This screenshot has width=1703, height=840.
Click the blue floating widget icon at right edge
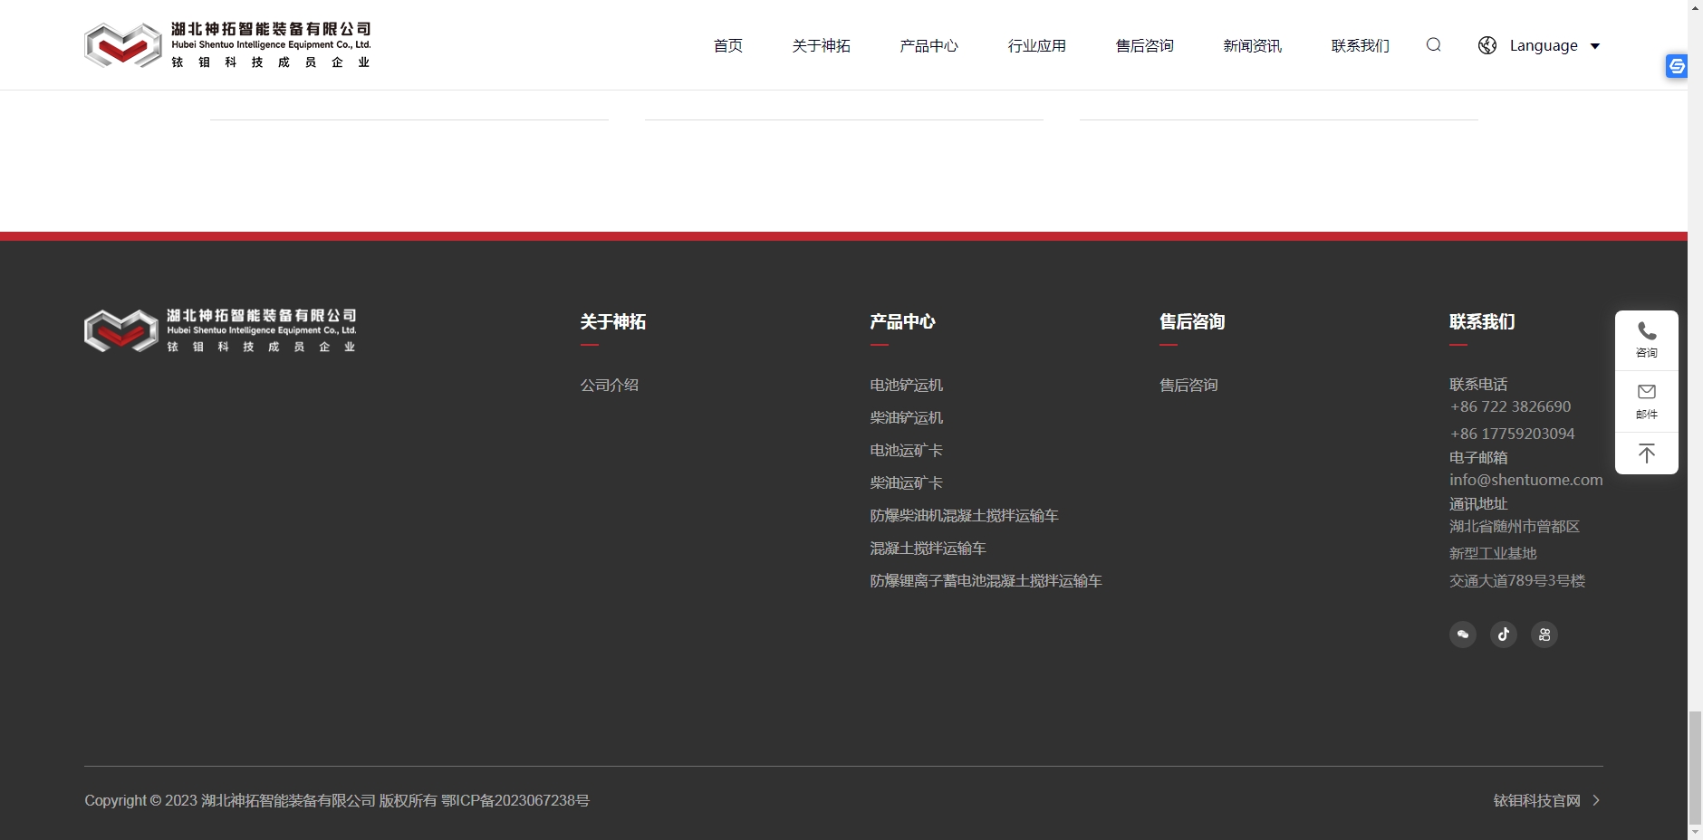pos(1677,66)
